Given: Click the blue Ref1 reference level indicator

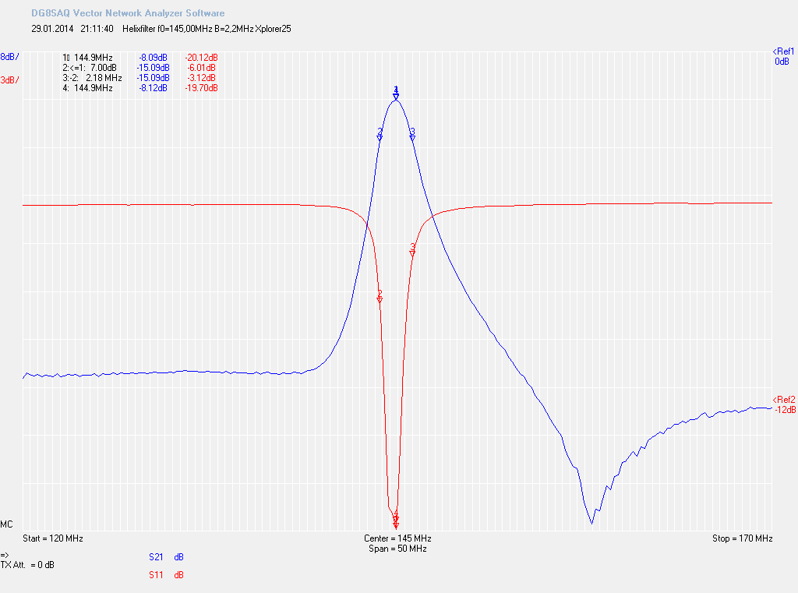Looking at the screenshot, I should click(782, 56).
